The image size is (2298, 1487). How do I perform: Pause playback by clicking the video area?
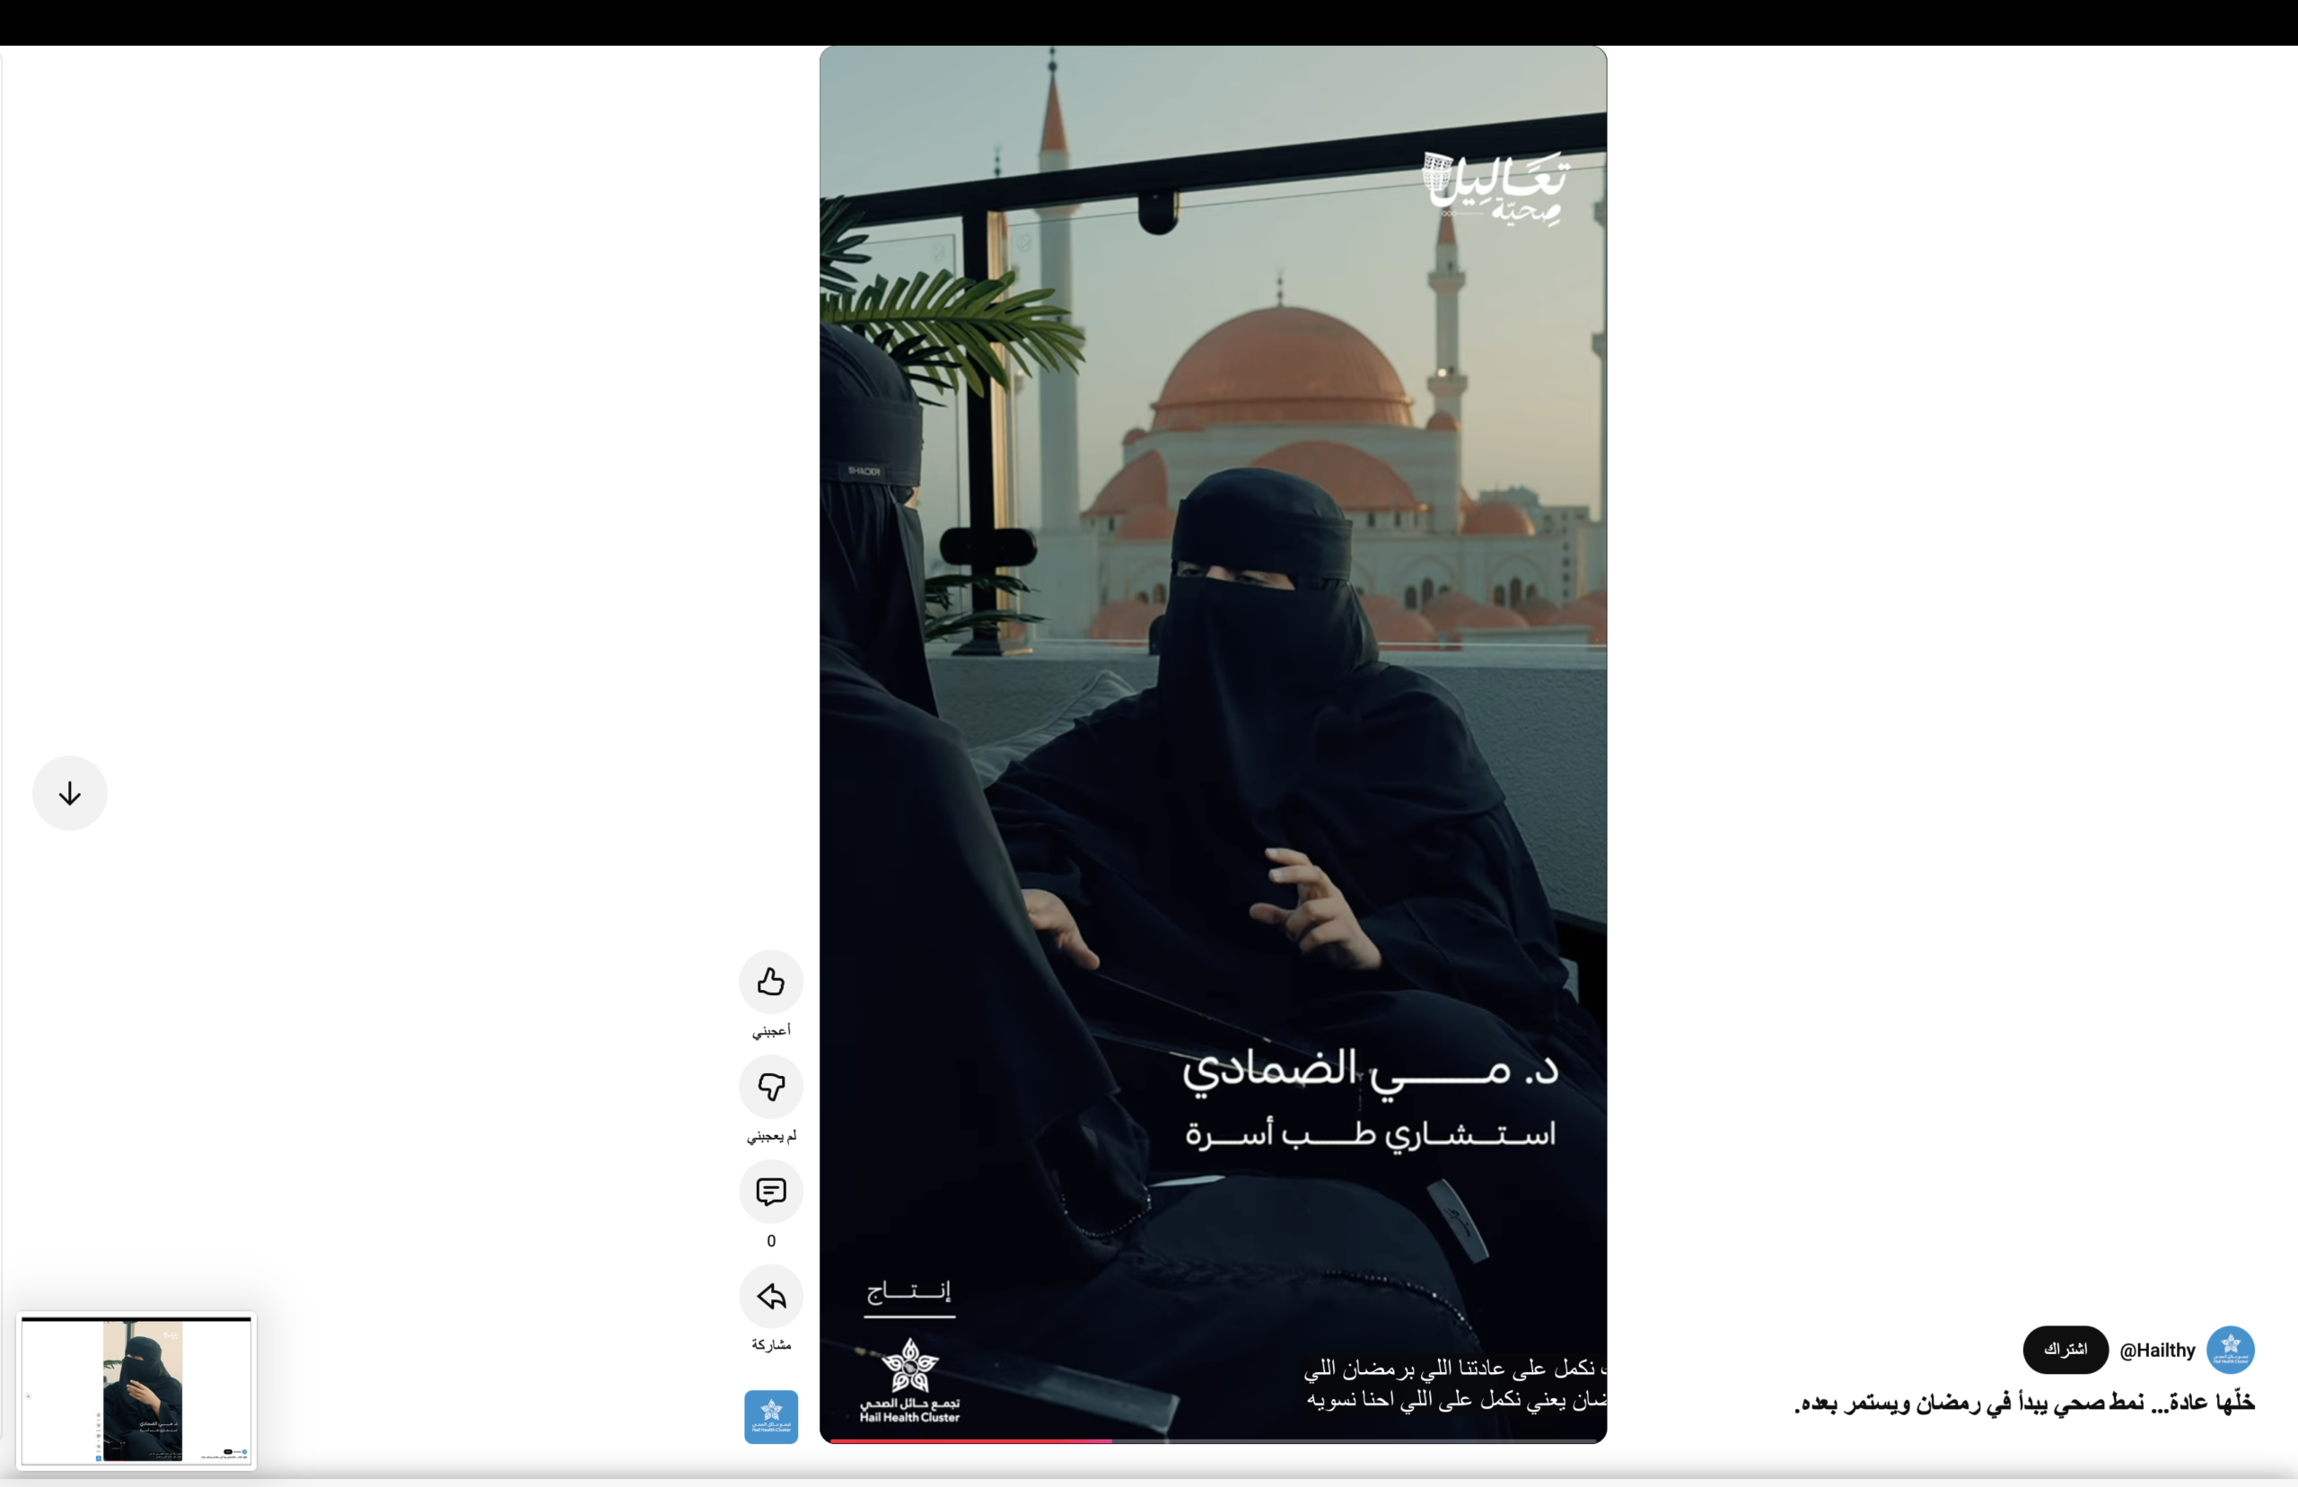[x=1213, y=676]
